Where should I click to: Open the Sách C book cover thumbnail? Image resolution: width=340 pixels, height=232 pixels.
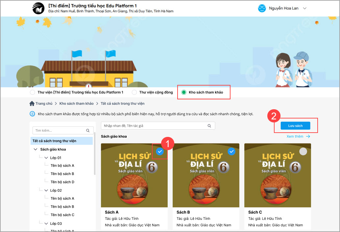click(278, 175)
